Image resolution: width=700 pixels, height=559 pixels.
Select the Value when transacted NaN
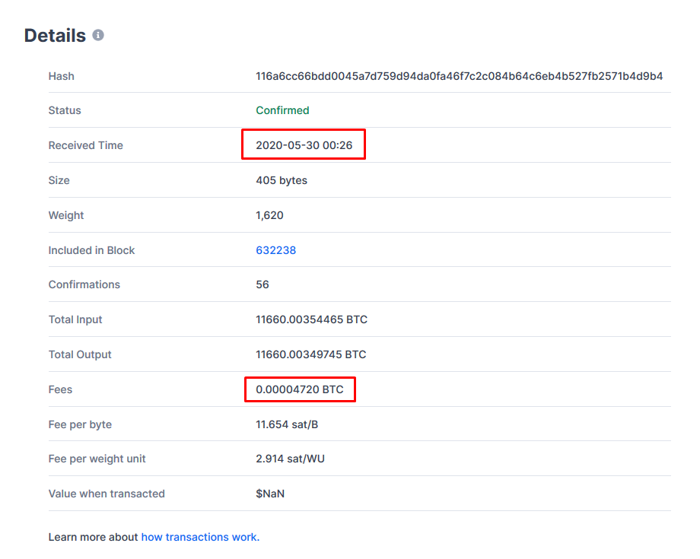[x=271, y=493]
